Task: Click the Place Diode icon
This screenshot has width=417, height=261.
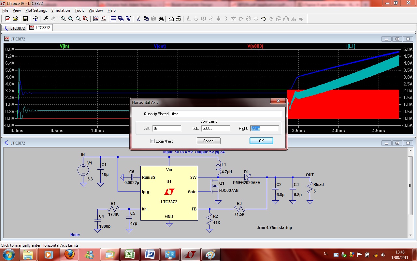Action: pos(234,19)
